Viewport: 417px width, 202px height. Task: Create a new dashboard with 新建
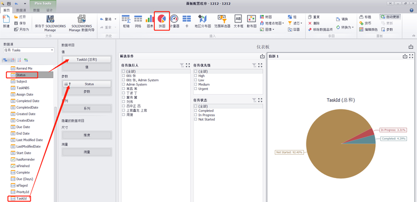click(x=6, y=22)
